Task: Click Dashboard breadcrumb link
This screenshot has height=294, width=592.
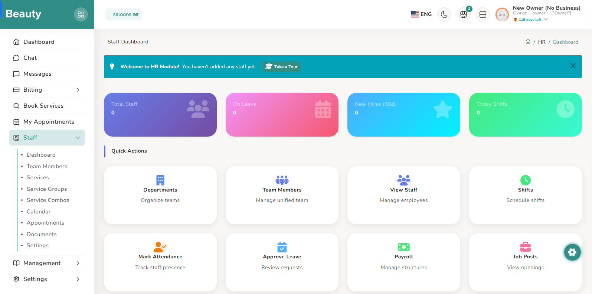Action: click(x=566, y=42)
